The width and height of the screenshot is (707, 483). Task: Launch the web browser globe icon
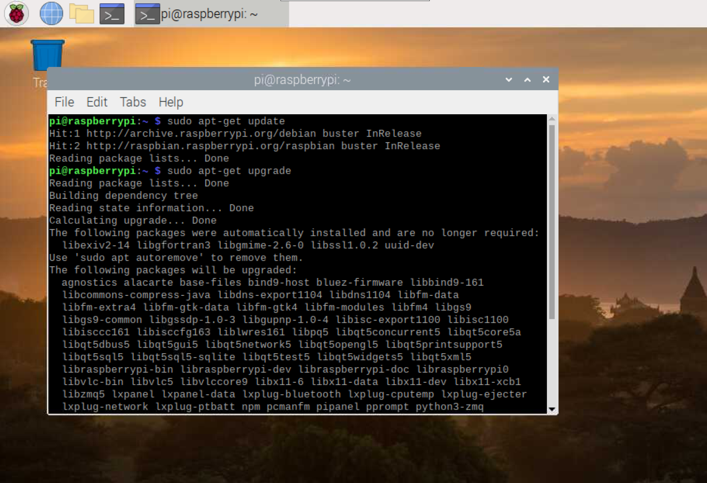click(51, 14)
